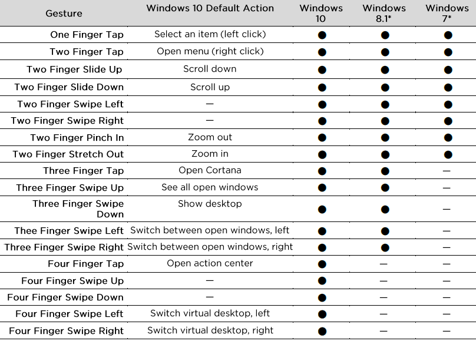476x341 pixels.
Task: Click Windows 8.1 dot for Three Finger Swipe Down
Action: [385, 209]
